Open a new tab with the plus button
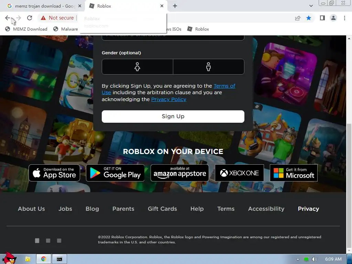This screenshot has height=264, width=352. (x=175, y=6)
